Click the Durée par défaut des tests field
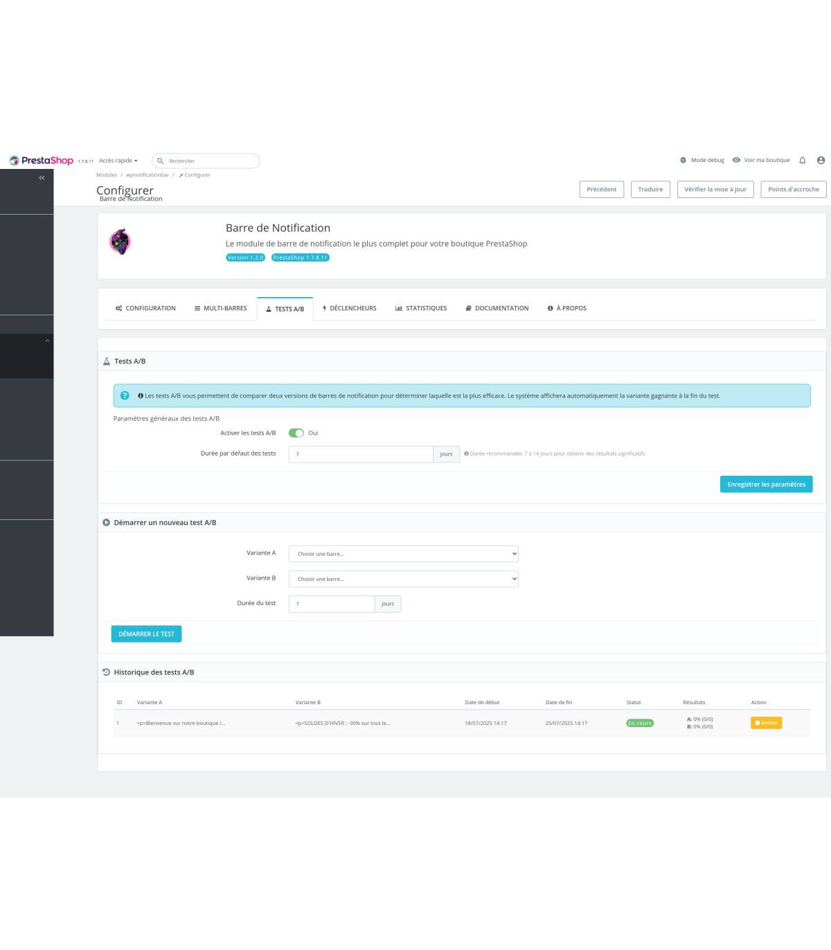The height and width of the screenshot is (950, 831). [x=360, y=454]
